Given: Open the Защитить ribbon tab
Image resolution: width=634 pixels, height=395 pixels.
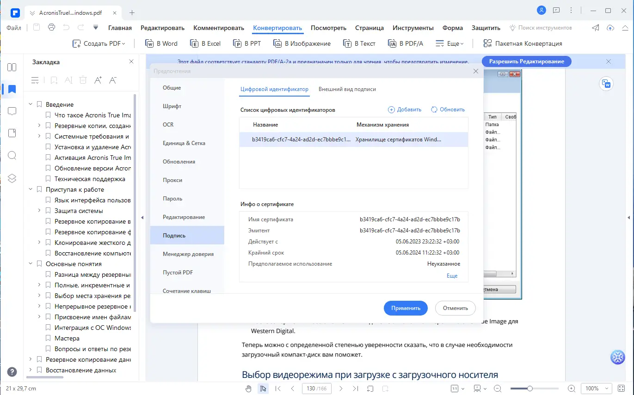Looking at the screenshot, I should [486, 28].
